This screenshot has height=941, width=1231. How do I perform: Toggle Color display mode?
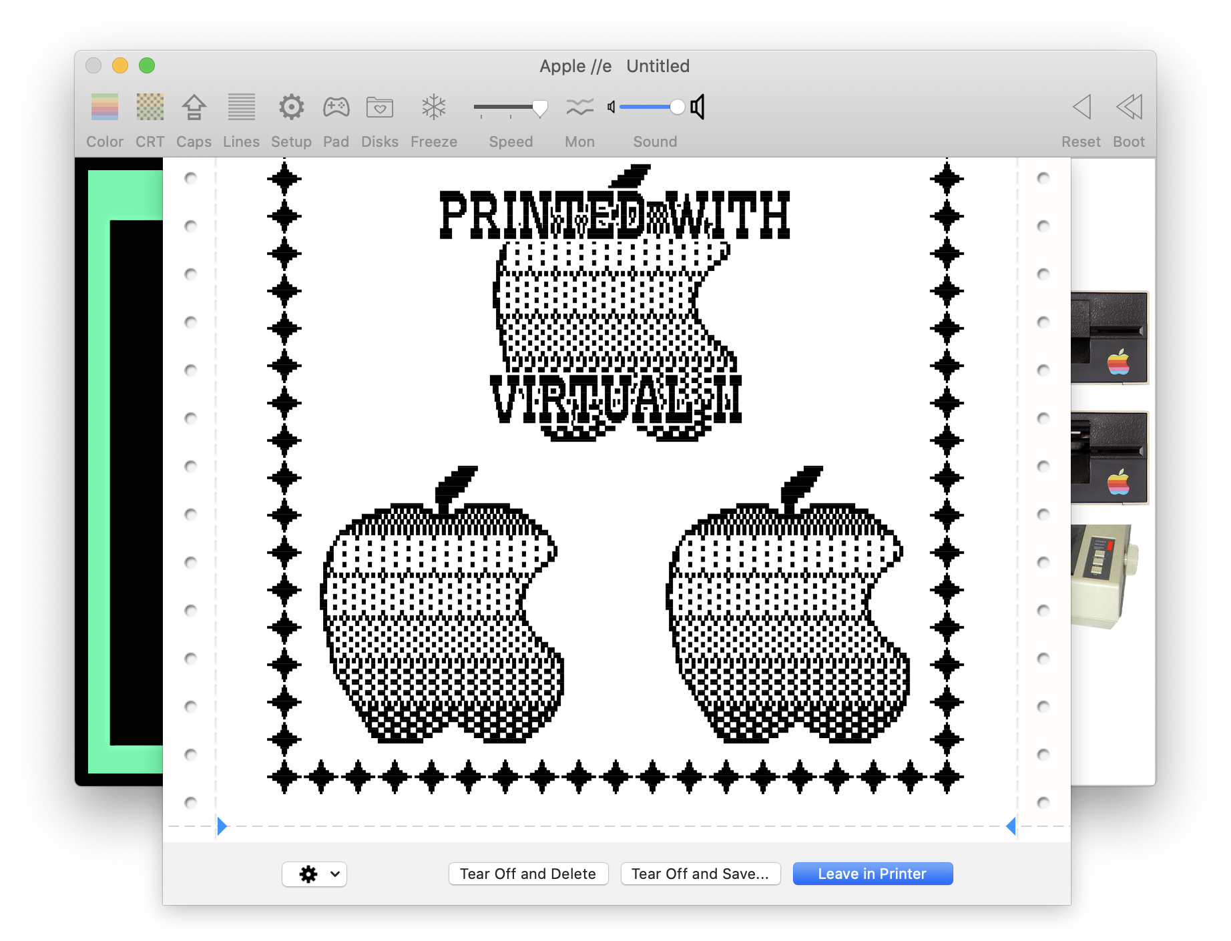point(105,107)
